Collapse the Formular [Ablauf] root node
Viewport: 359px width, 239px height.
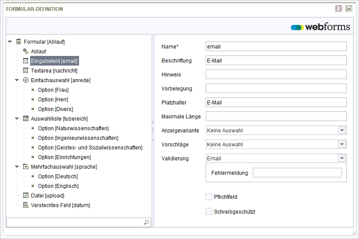tap(10, 42)
